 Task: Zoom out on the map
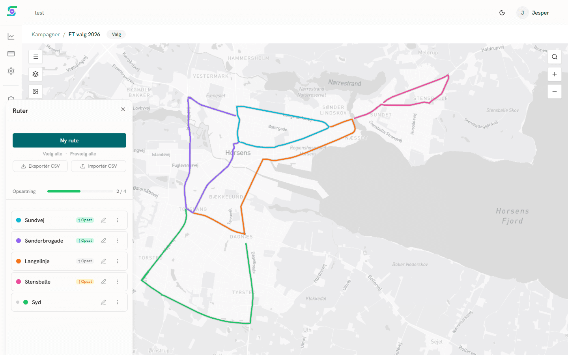[x=555, y=92]
